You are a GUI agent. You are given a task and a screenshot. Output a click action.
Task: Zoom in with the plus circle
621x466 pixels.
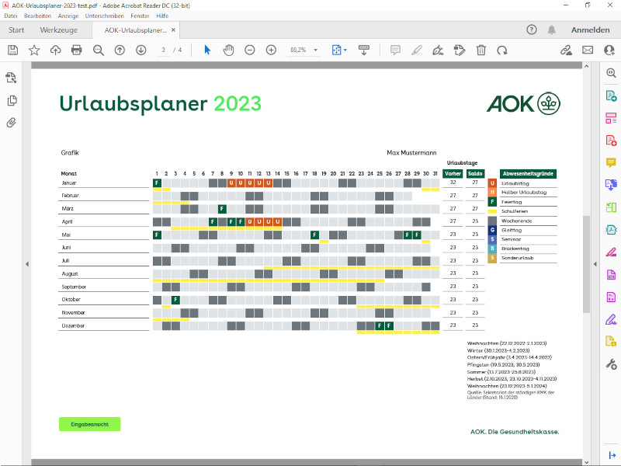271,50
